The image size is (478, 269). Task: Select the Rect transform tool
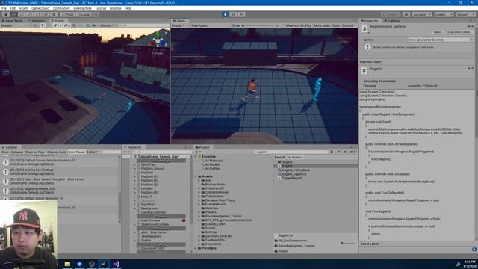point(38,14)
